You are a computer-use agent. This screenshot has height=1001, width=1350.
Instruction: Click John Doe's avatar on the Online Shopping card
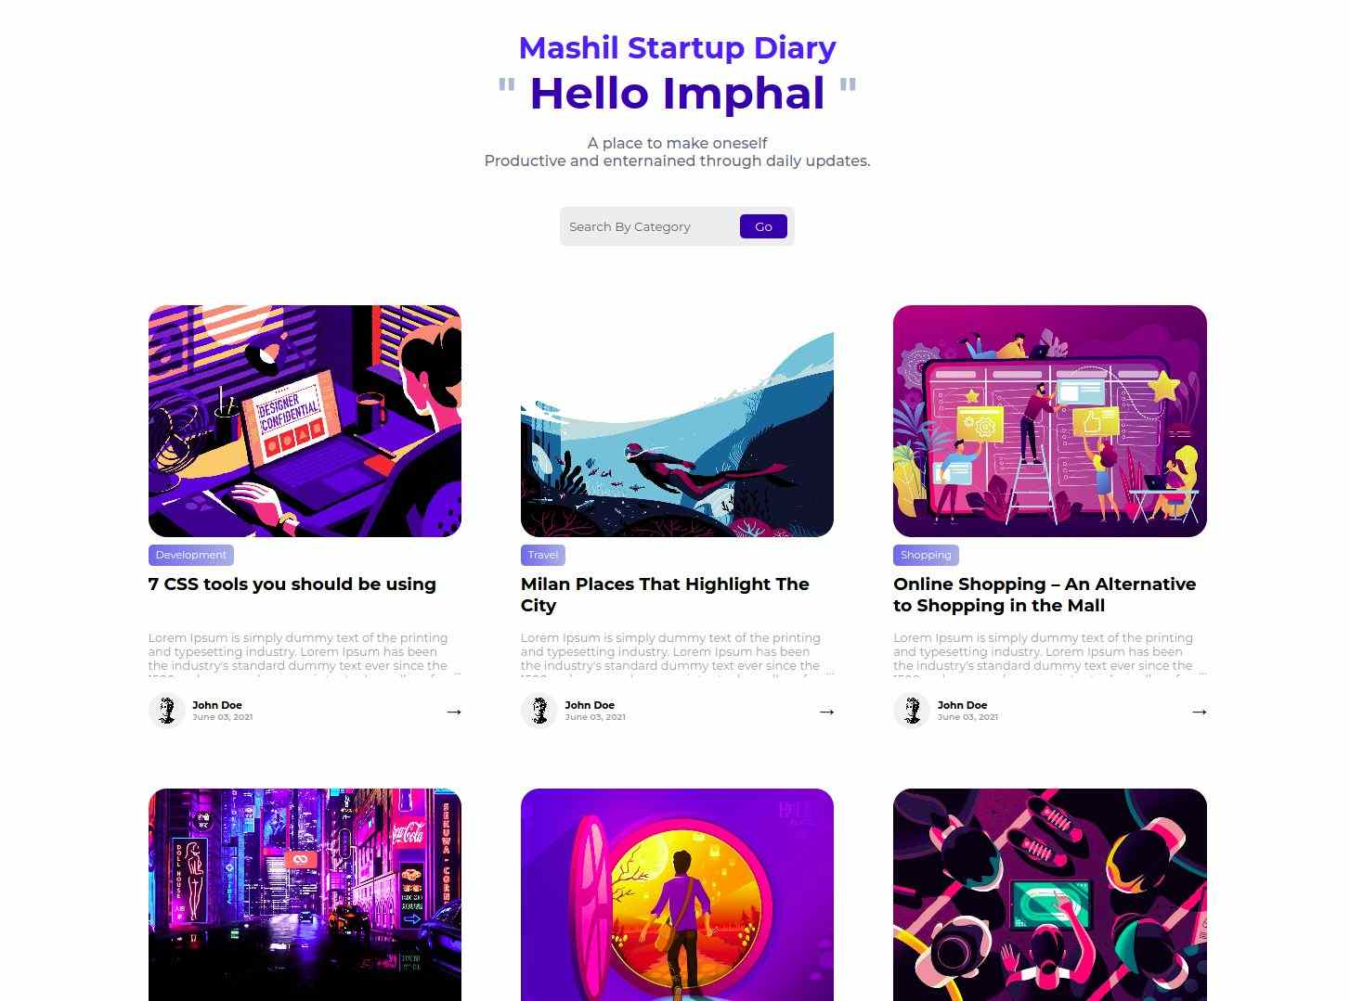(911, 711)
